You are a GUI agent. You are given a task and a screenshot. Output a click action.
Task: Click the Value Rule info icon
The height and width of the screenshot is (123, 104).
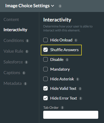coord(27,51)
